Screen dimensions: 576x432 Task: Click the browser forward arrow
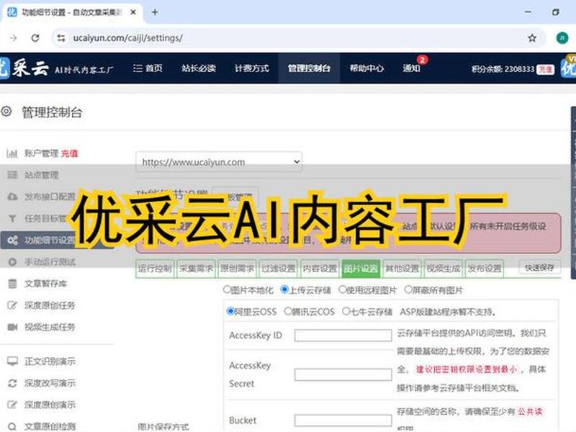[13, 38]
